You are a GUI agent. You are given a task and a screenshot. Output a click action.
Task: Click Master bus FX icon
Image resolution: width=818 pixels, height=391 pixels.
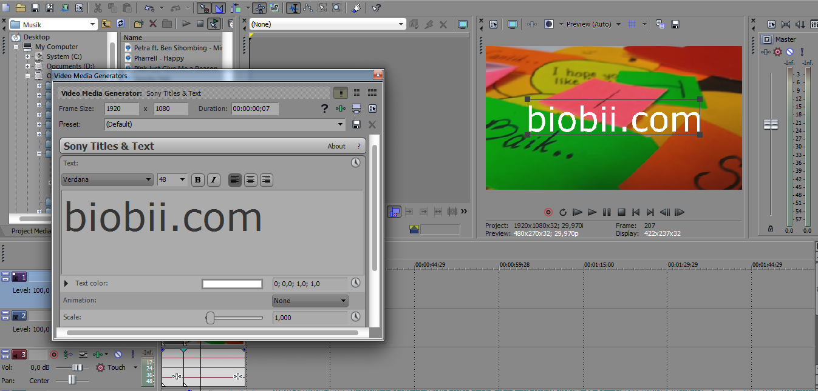(766, 52)
